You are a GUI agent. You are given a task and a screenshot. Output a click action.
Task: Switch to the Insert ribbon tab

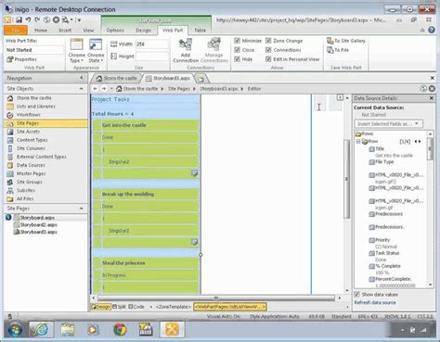65,31
